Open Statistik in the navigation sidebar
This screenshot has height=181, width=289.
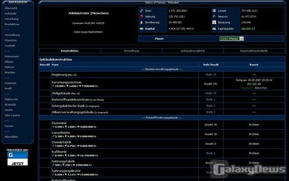point(10,104)
